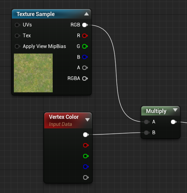Viewport: 187px width, 193px height.
Task: Click the grey alpha output pin on Vertex Color
Action: point(86,178)
